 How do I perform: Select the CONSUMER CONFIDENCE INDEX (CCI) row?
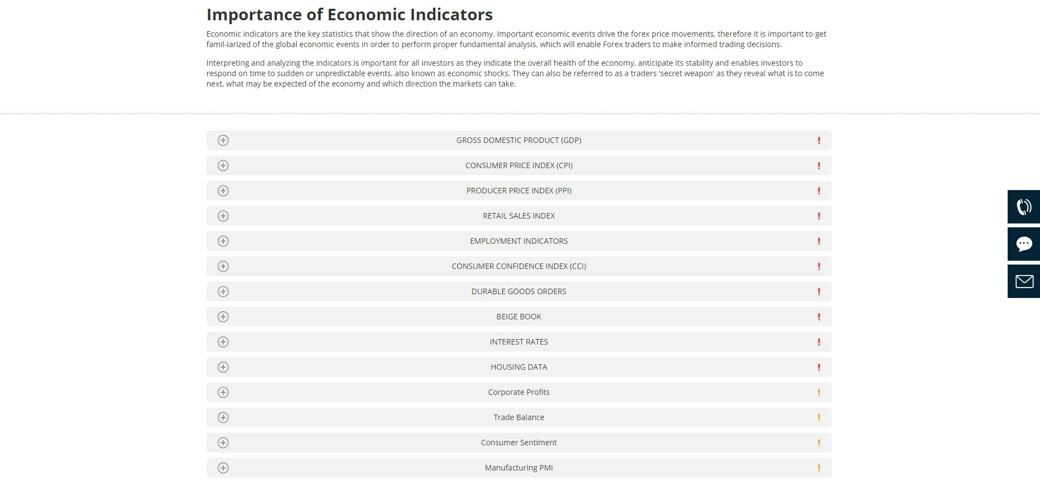pos(519,266)
